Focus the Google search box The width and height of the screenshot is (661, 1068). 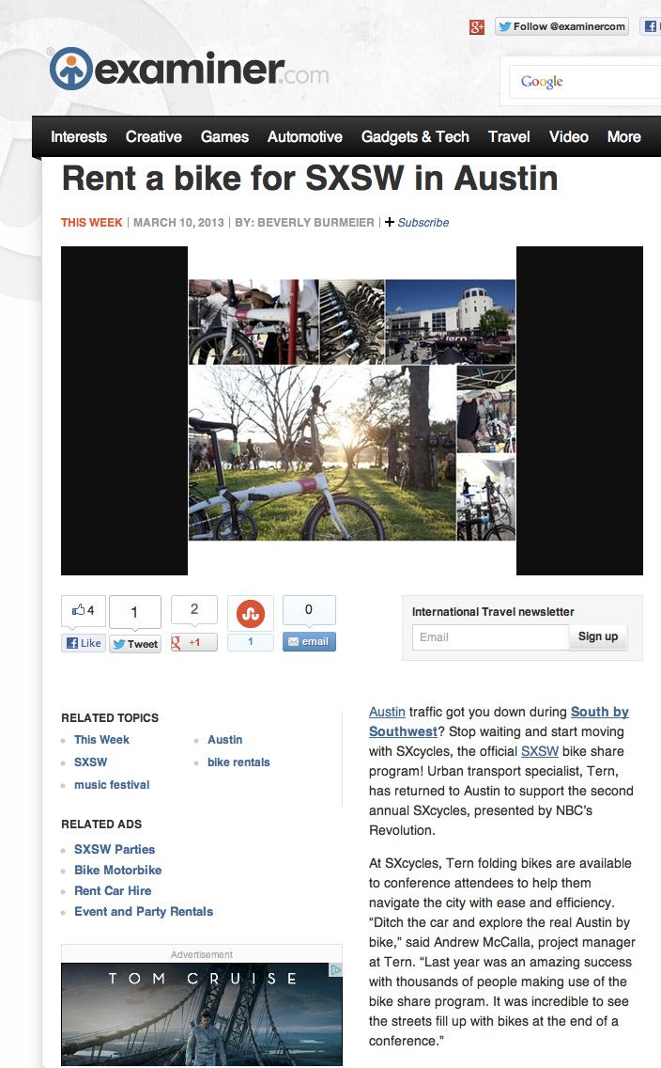tap(586, 82)
